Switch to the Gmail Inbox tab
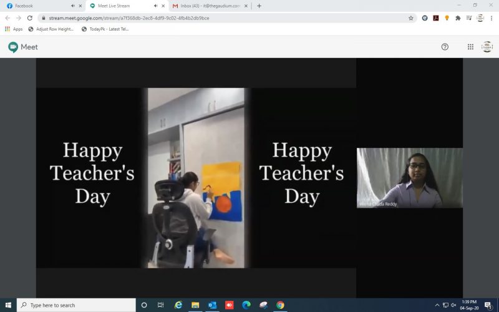The width and height of the screenshot is (499, 312). pos(206,6)
